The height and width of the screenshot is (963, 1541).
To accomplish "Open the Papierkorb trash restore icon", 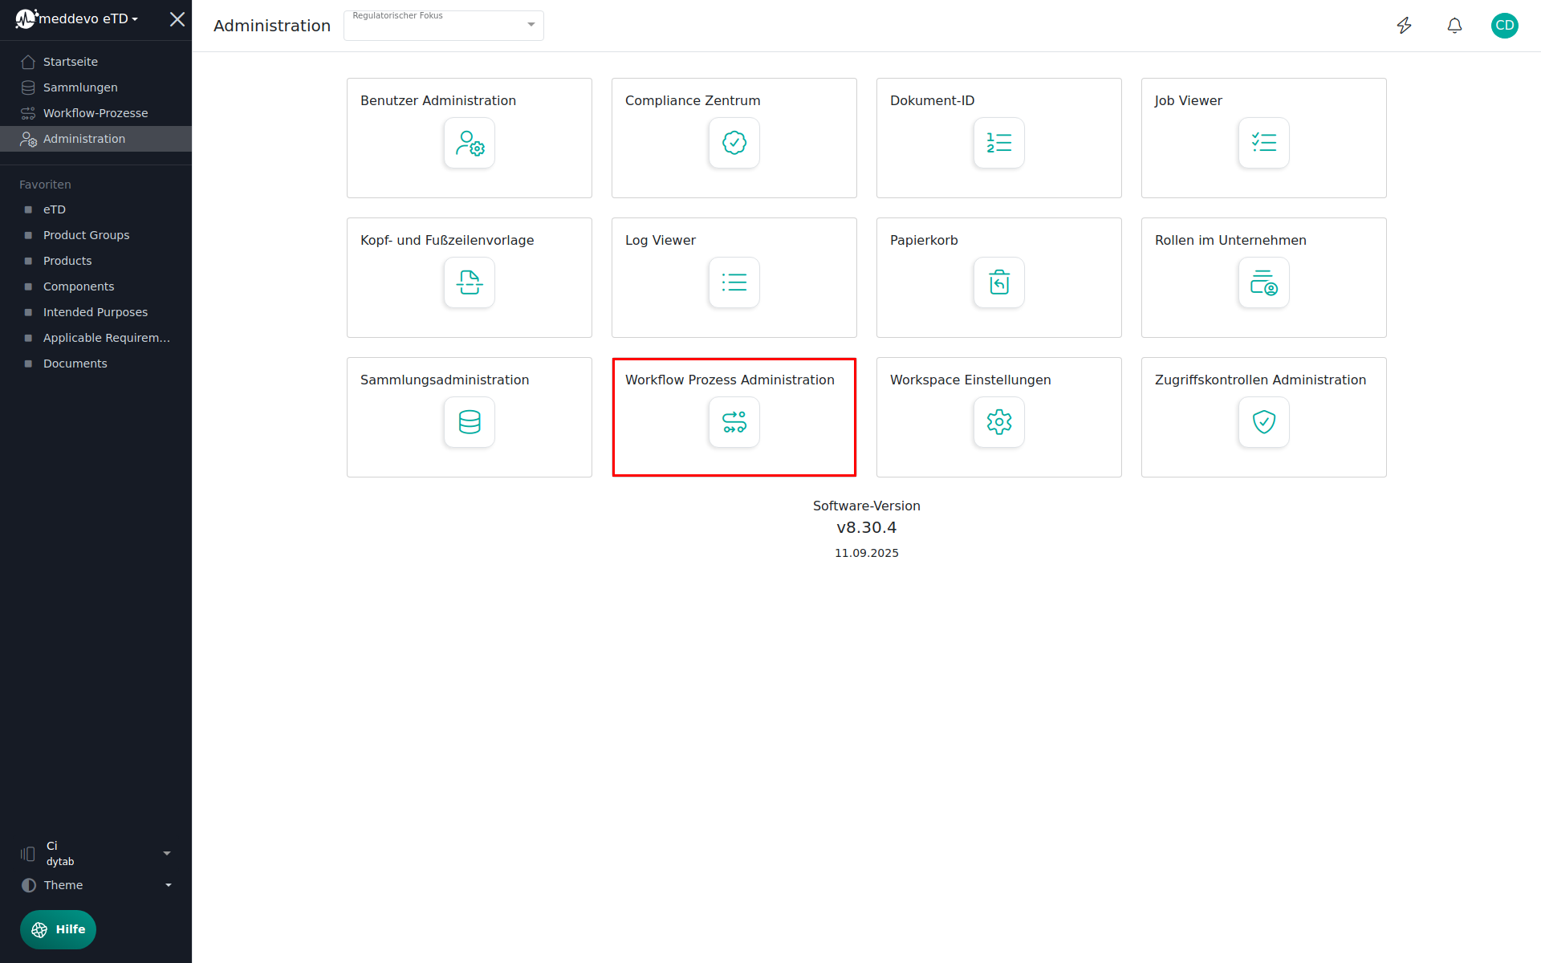I will tap(999, 282).
